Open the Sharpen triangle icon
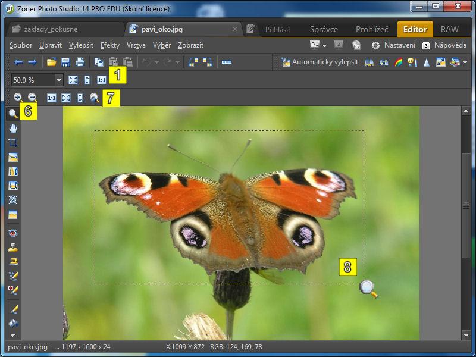 [427, 62]
